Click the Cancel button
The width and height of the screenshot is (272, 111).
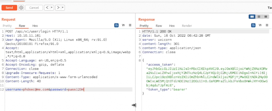tap(34, 8)
